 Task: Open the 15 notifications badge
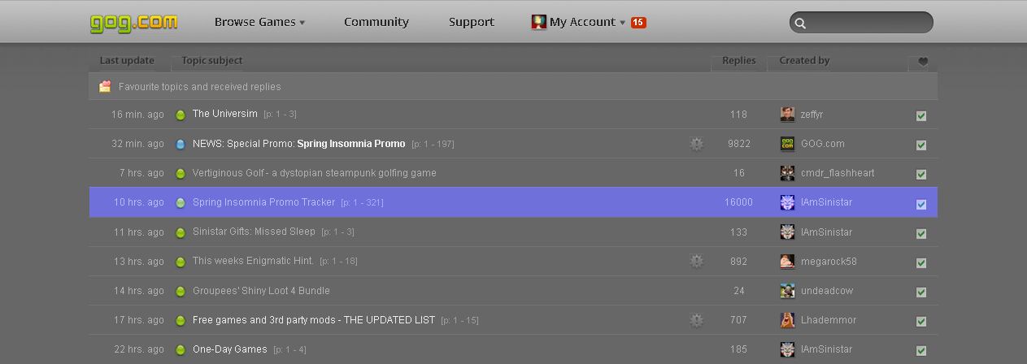pyautogui.click(x=638, y=23)
